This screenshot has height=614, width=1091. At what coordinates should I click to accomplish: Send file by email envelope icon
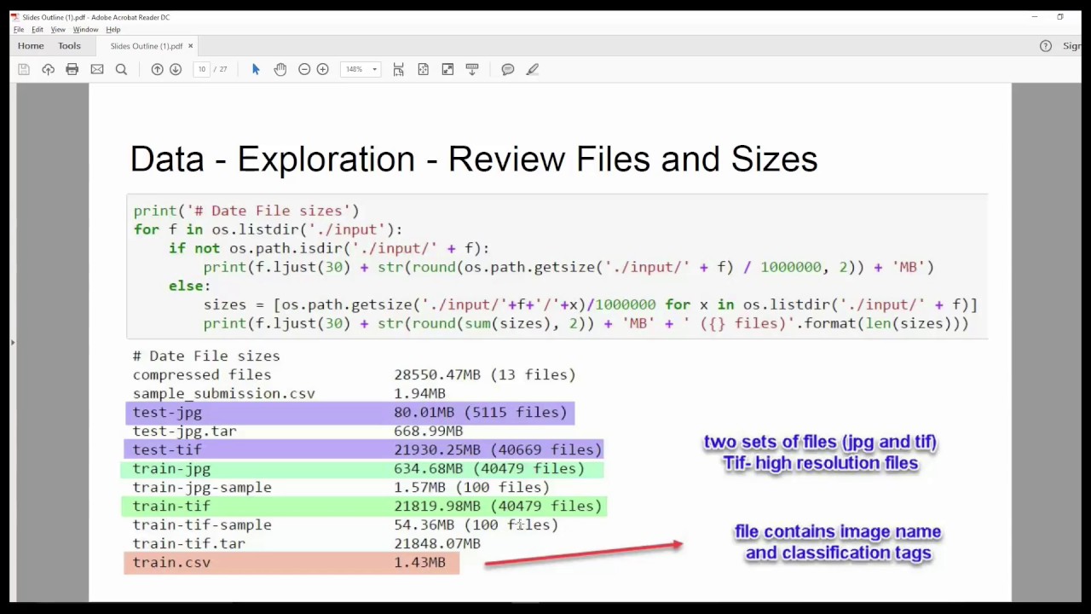97,69
